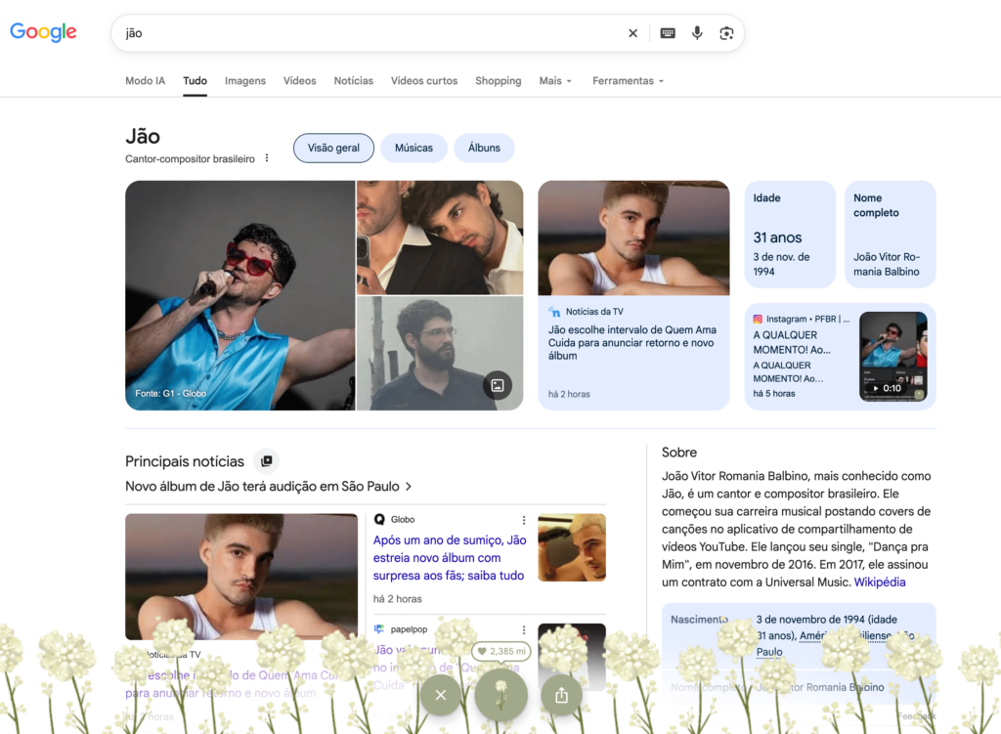This screenshot has height=734, width=1001.
Task: Start voice search with microphone icon
Action: tap(697, 33)
